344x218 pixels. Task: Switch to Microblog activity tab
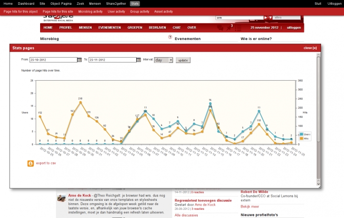click(x=90, y=11)
